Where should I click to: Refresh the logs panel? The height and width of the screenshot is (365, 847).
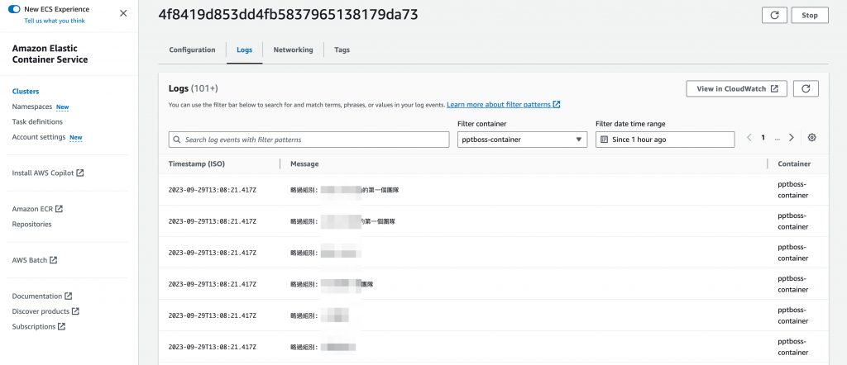806,89
